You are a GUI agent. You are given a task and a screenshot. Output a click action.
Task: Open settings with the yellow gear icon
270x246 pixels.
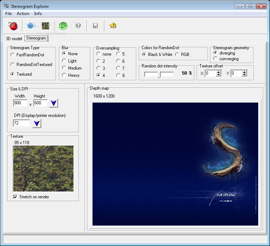pyautogui.click(x=113, y=25)
